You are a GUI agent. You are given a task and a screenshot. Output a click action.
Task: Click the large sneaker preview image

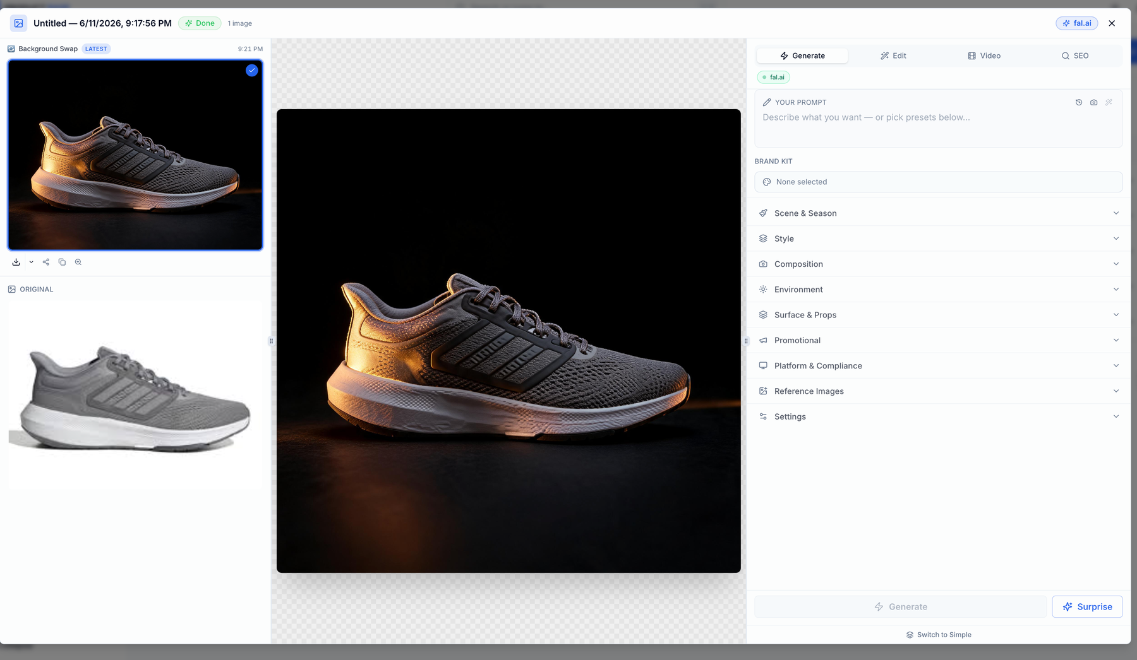click(x=508, y=341)
